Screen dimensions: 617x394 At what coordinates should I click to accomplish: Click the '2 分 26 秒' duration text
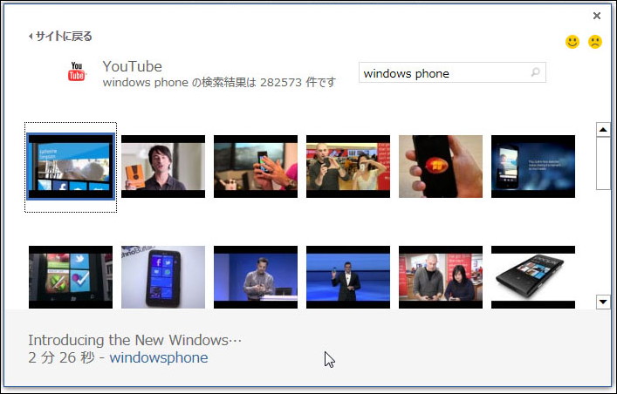[61, 357]
